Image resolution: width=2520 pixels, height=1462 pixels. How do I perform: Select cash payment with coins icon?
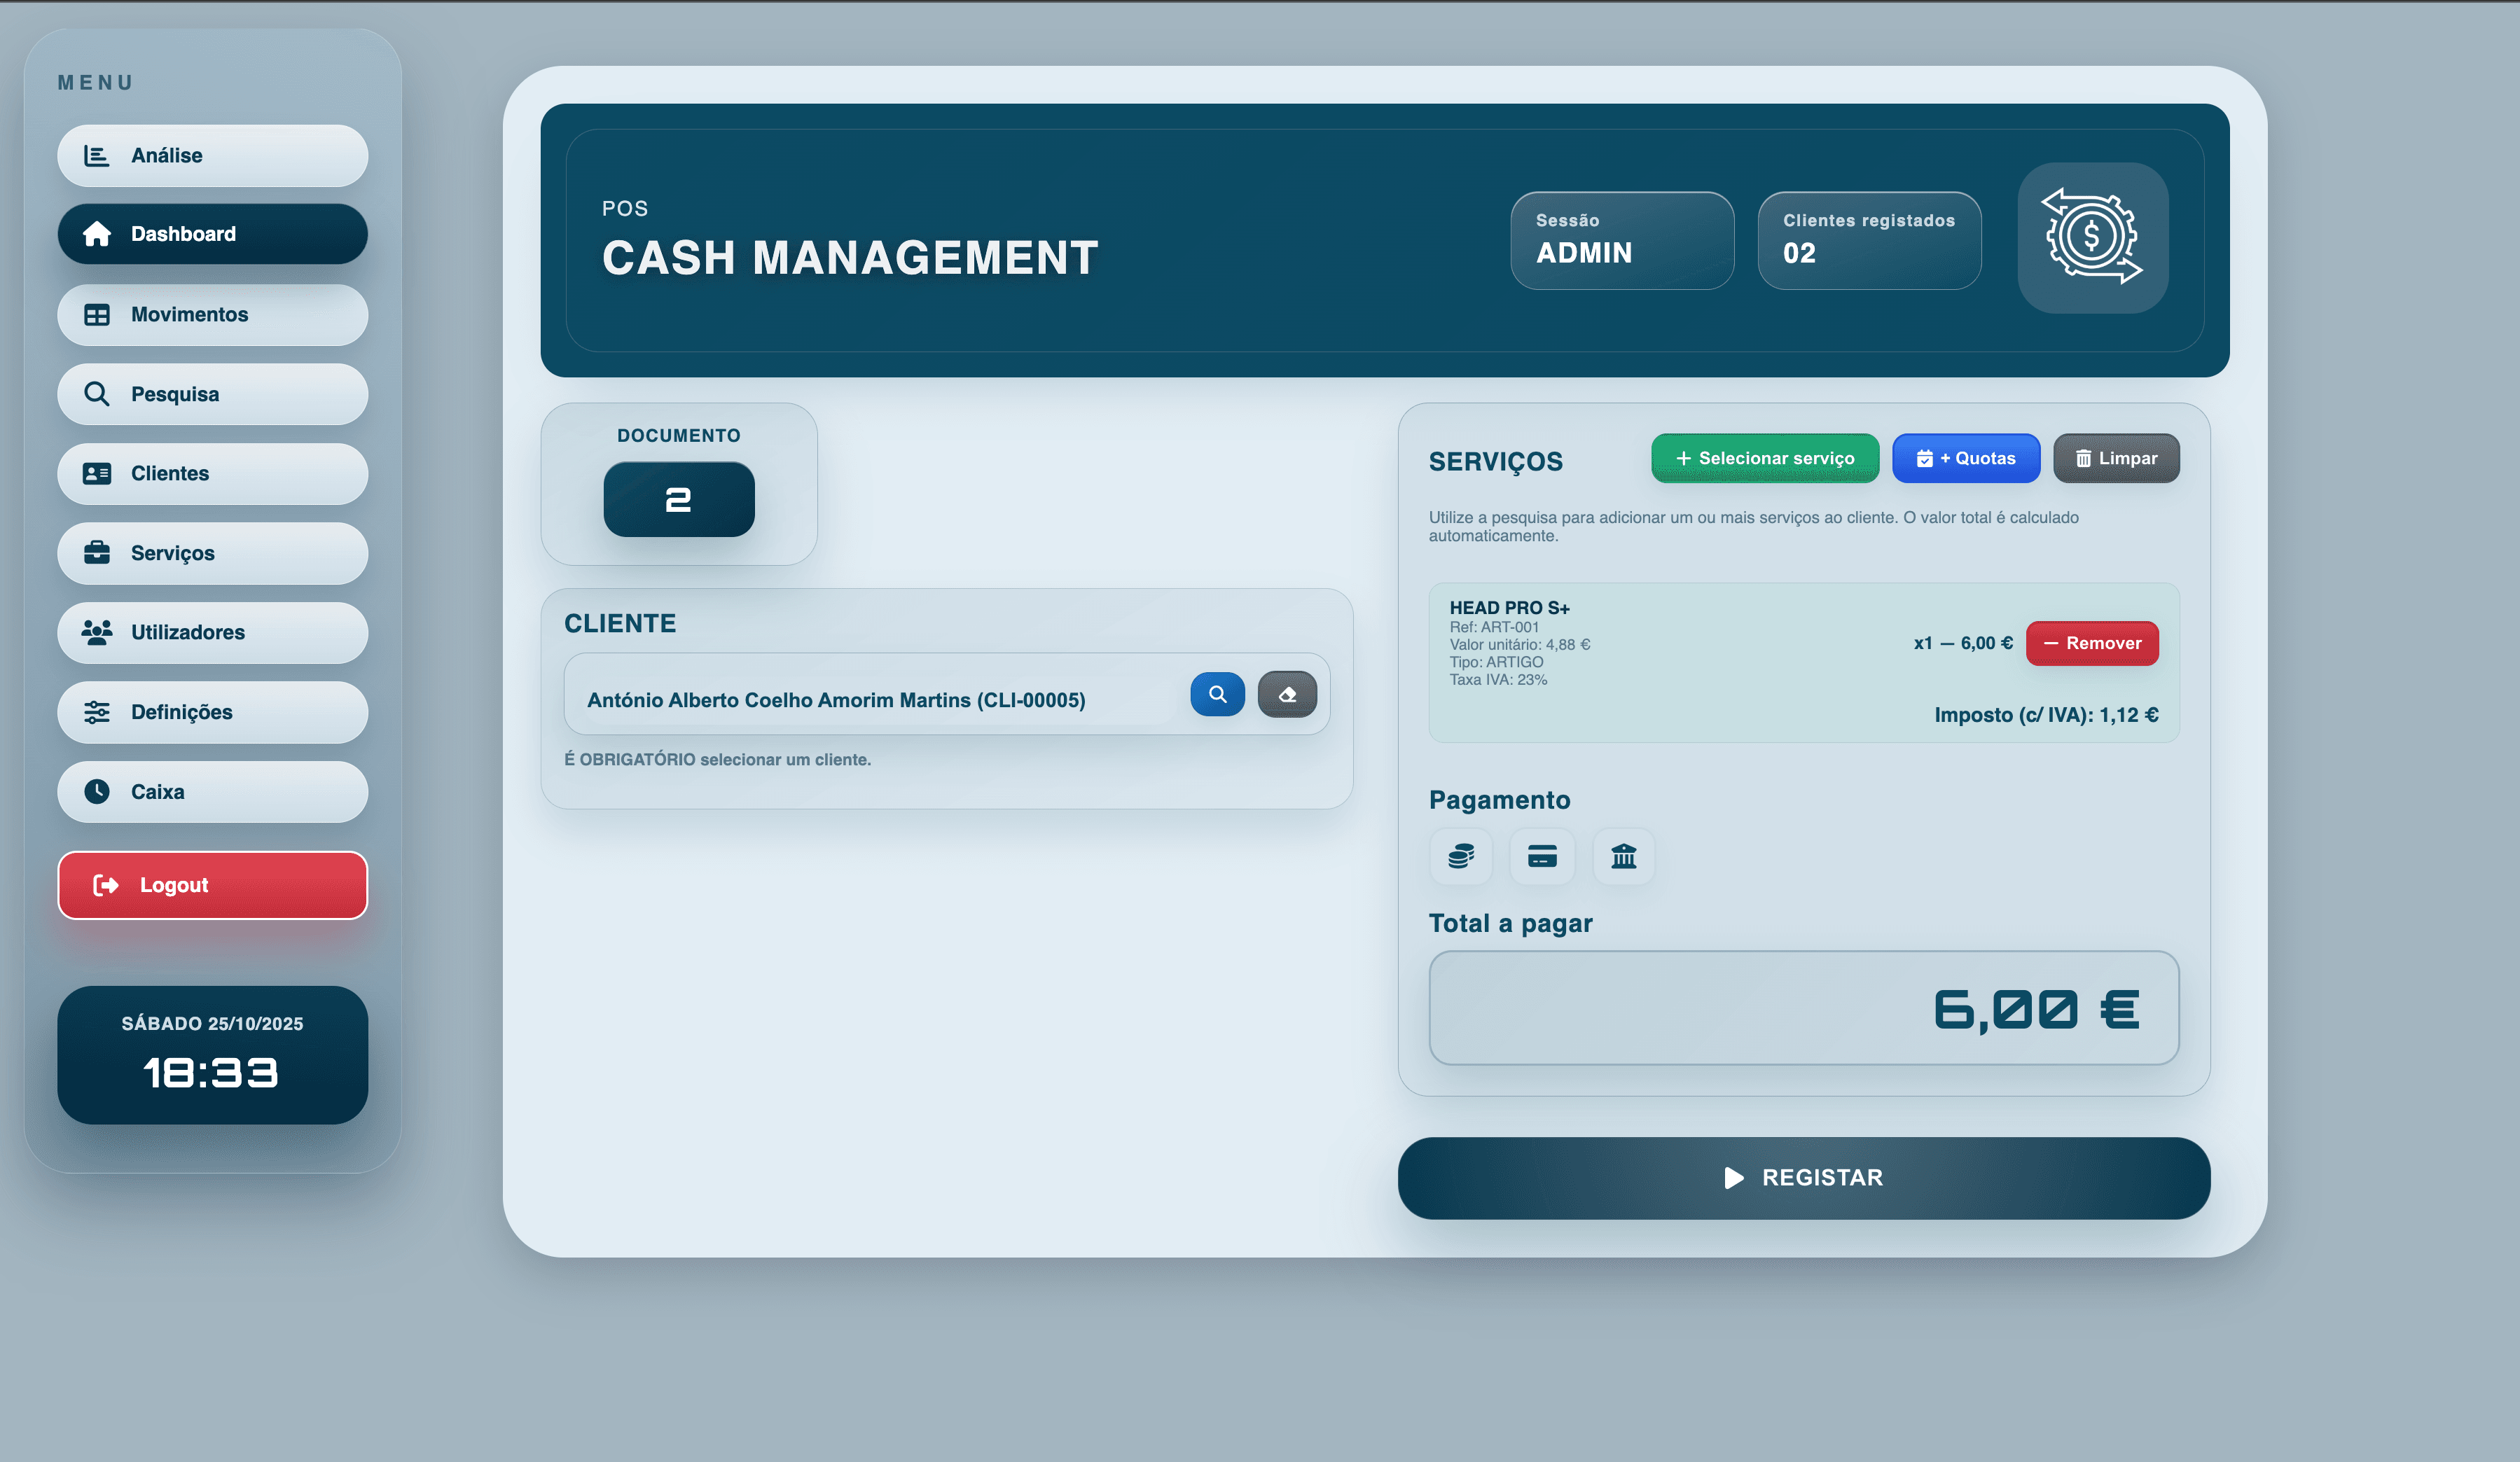1460,856
